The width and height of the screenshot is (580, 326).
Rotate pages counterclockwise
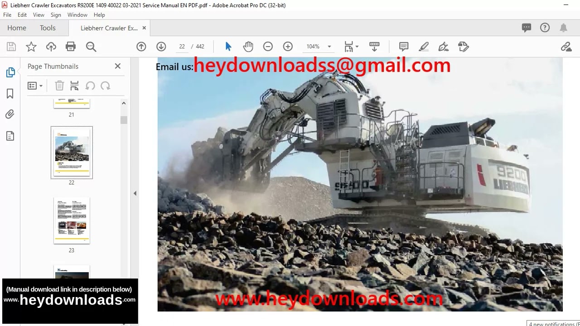(90, 86)
